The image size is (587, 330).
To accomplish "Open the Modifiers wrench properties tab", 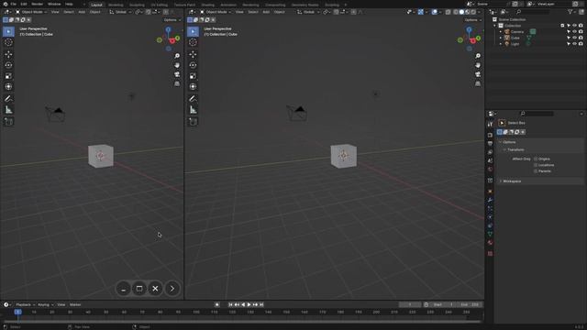I will tap(490, 200).
